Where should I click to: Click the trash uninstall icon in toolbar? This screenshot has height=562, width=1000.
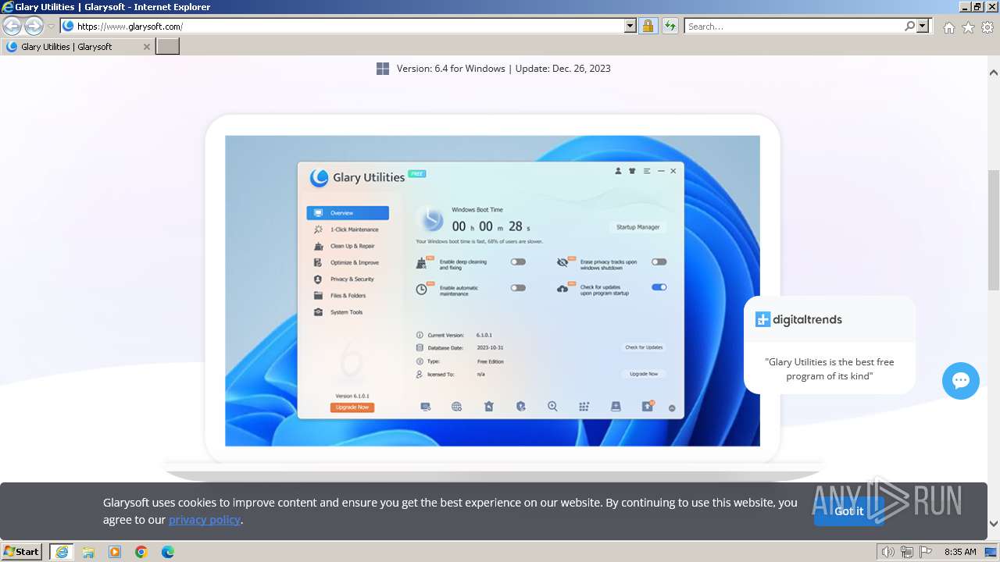click(489, 407)
